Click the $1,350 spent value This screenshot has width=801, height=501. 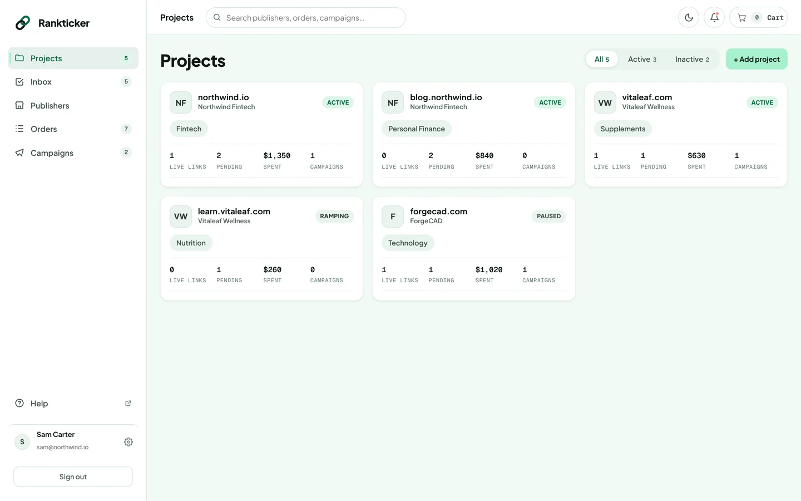pos(277,155)
